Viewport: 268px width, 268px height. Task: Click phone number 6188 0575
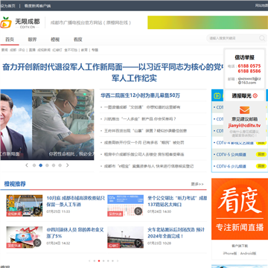[249, 66]
